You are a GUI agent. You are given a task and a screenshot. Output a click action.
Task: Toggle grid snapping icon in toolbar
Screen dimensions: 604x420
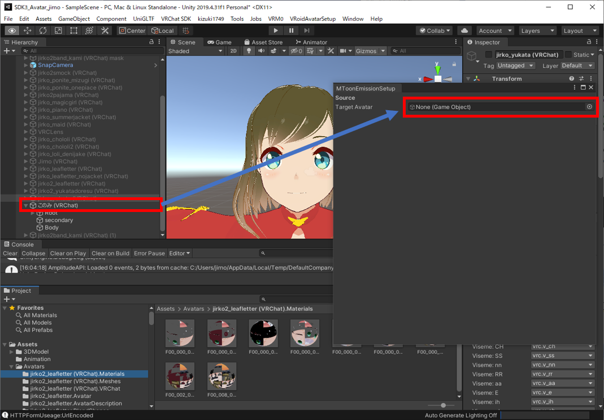point(186,31)
